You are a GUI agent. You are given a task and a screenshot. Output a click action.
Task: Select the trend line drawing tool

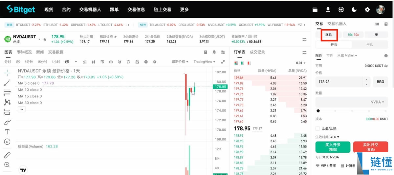7,83
